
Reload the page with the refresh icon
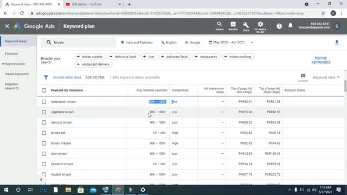22,13
